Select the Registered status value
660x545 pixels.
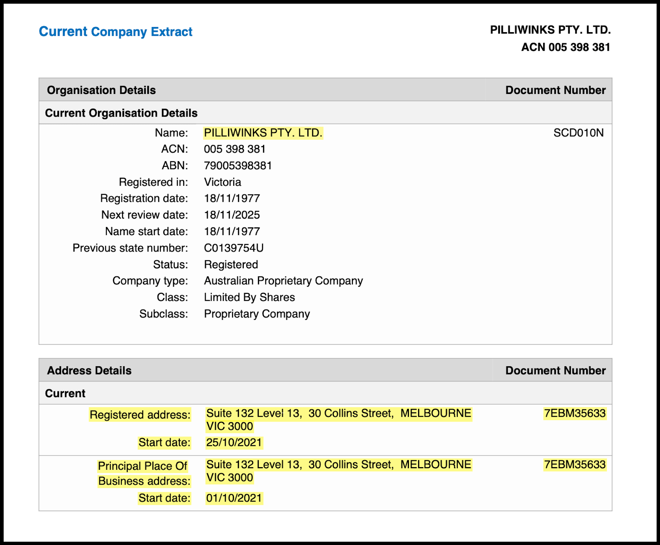point(231,264)
